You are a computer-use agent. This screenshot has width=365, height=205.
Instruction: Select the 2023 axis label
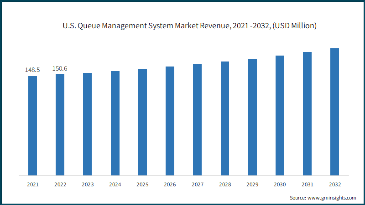pos(88,184)
